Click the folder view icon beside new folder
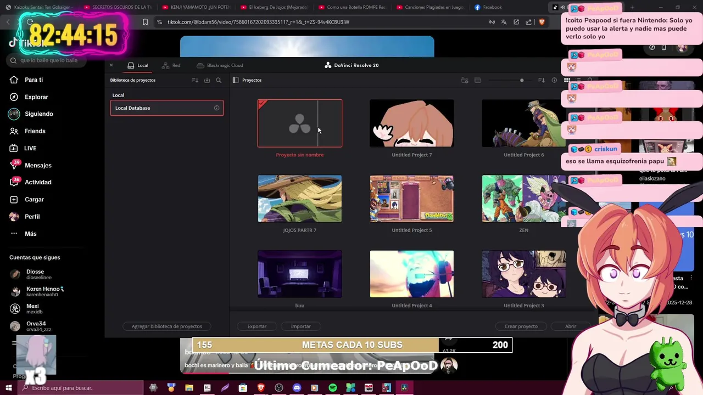This screenshot has height=395, width=703. 478,80
